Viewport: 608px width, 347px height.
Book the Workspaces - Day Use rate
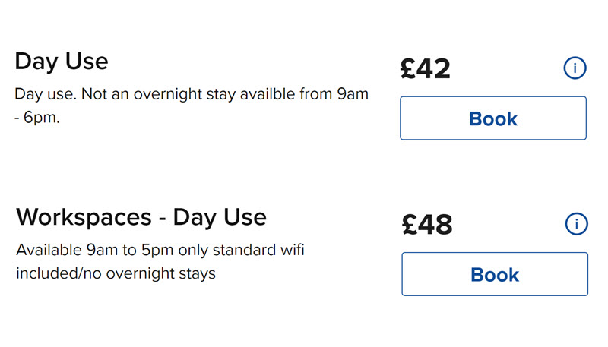[x=495, y=274]
